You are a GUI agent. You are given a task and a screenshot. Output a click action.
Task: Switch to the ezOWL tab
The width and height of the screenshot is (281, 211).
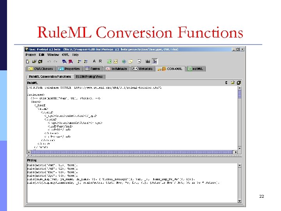click(196, 69)
